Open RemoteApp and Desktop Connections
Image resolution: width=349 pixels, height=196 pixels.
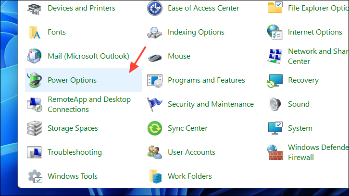pos(89,104)
